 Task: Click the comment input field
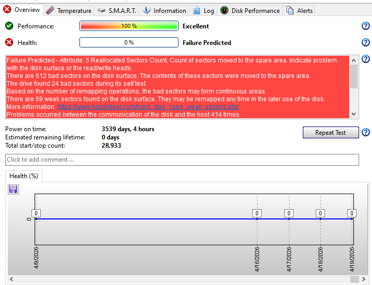click(182, 160)
